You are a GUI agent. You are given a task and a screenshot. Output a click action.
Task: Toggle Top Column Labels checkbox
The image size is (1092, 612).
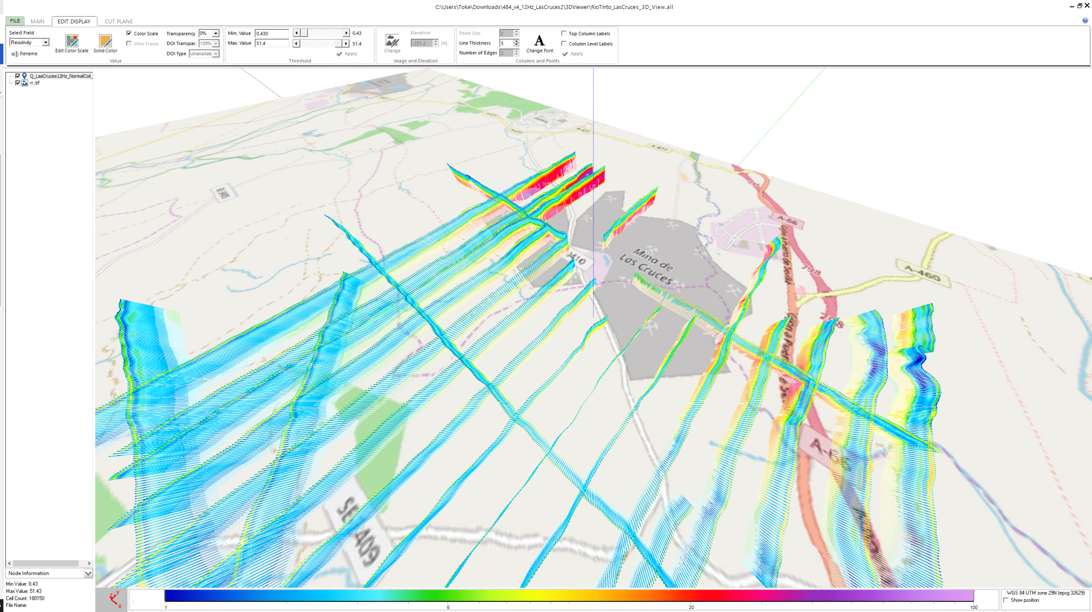[564, 33]
